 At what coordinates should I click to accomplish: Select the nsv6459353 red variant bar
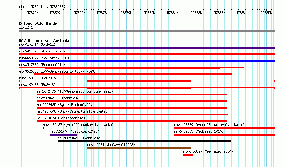pyautogui.click(x=225, y=135)
